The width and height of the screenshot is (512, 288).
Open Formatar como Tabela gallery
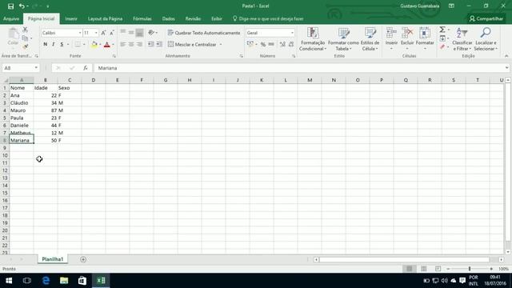click(343, 39)
